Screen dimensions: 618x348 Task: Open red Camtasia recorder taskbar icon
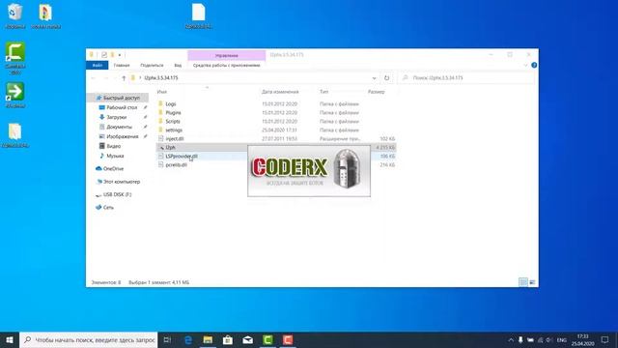[x=288, y=339]
